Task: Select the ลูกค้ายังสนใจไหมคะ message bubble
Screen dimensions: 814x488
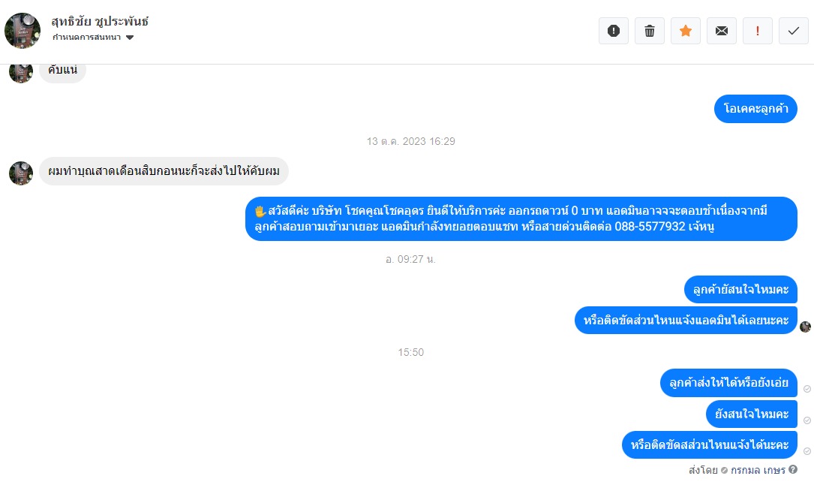Action: (740, 290)
